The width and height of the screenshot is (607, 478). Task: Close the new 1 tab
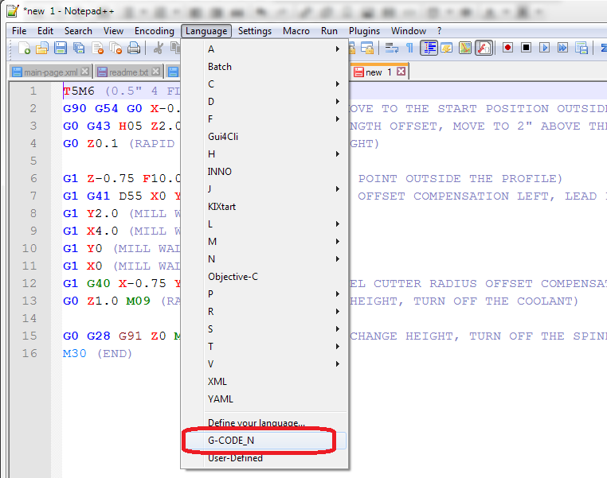401,72
